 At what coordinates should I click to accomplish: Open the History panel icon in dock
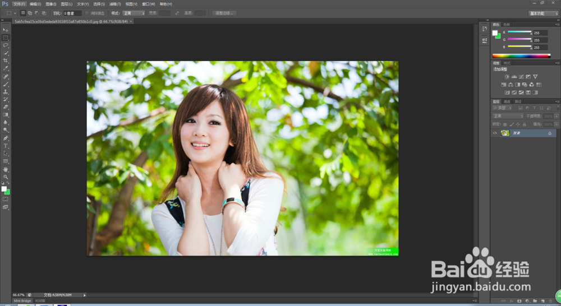pyautogui.click(x=485, y=29)
